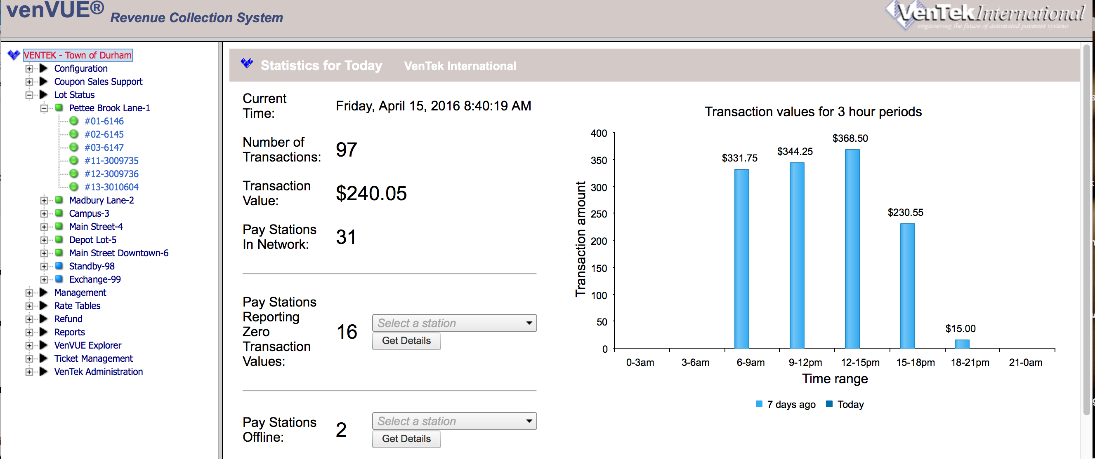Viewport: 1095px width, 459px height.
Task: Click the right-side vertical scrollbar
Action: coord(1087,229)
